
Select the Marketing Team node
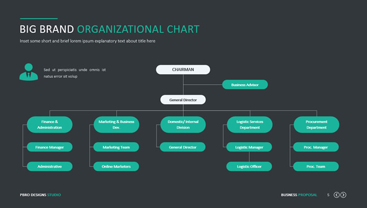pos(116,147)
